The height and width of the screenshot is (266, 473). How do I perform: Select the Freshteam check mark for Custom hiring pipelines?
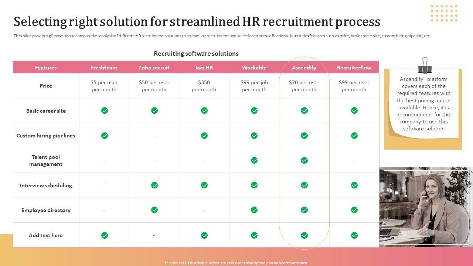click(105, 136)
